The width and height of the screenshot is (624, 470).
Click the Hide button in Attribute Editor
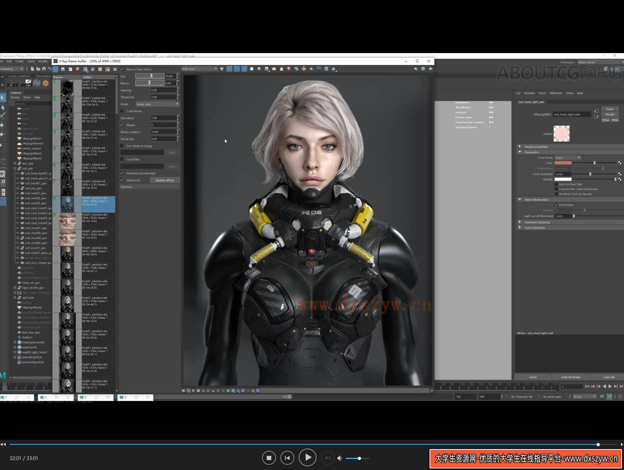pyautogui.click(x=614, y=120)
